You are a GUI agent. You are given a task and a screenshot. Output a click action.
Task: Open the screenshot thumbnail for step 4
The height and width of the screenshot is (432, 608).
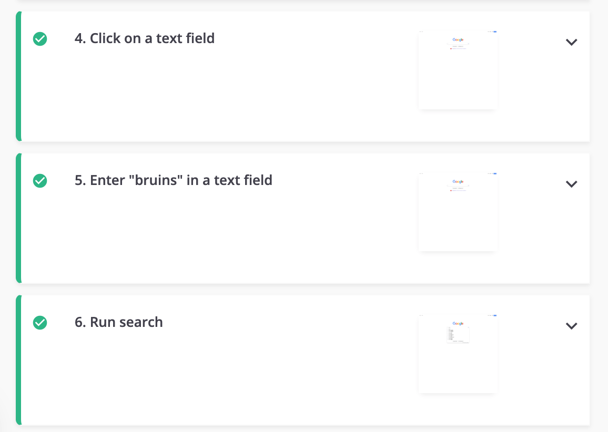458,70
